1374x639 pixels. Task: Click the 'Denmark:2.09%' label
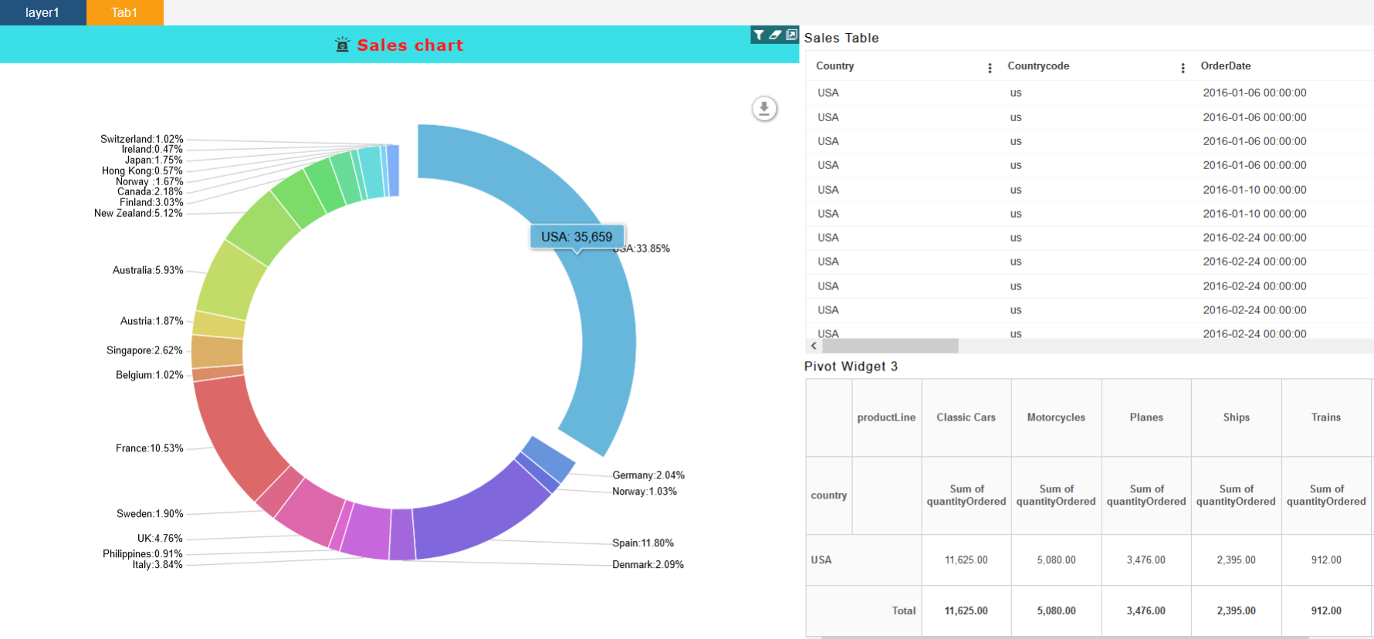648,566
